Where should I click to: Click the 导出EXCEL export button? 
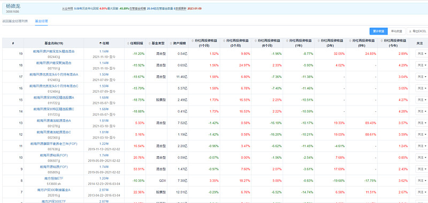click(417, 31)
